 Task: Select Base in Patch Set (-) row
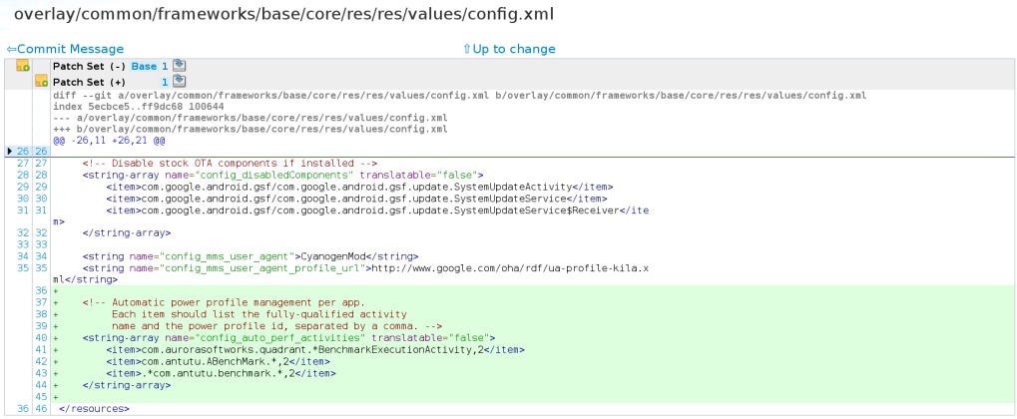(144, 66)
